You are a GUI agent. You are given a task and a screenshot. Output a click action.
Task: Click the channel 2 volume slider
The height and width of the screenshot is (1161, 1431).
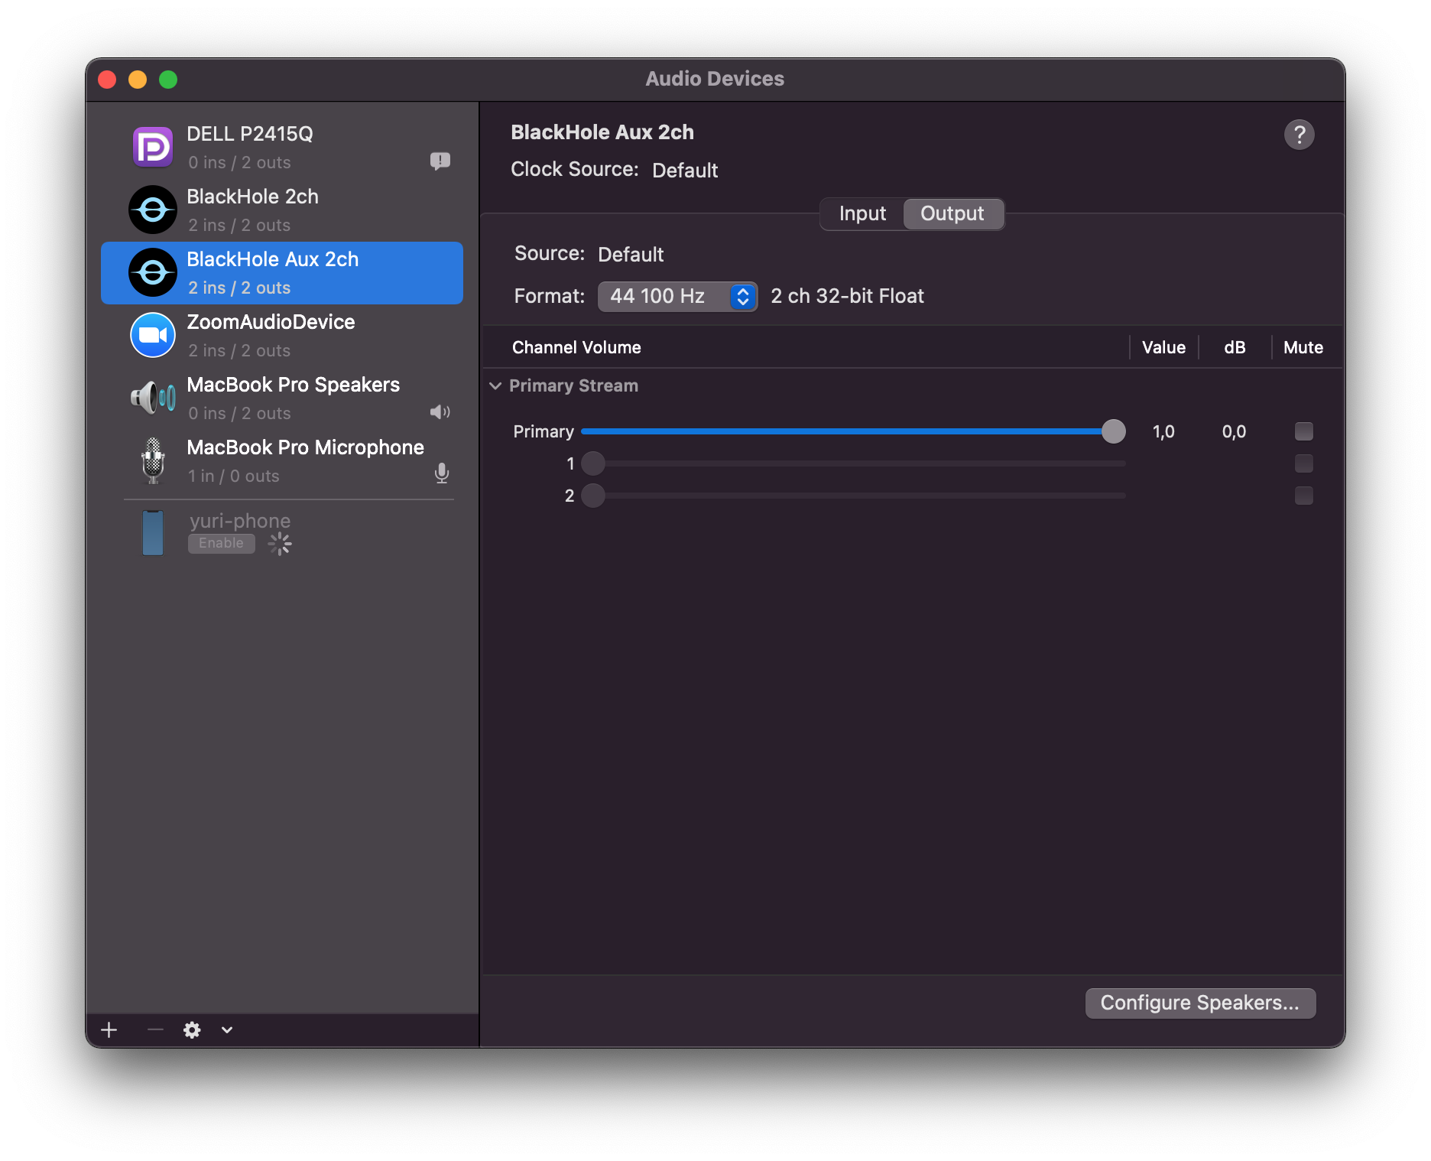(853, 496)
